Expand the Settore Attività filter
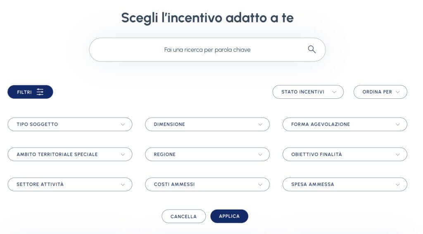Screen dimensions: 423x234 70,184
